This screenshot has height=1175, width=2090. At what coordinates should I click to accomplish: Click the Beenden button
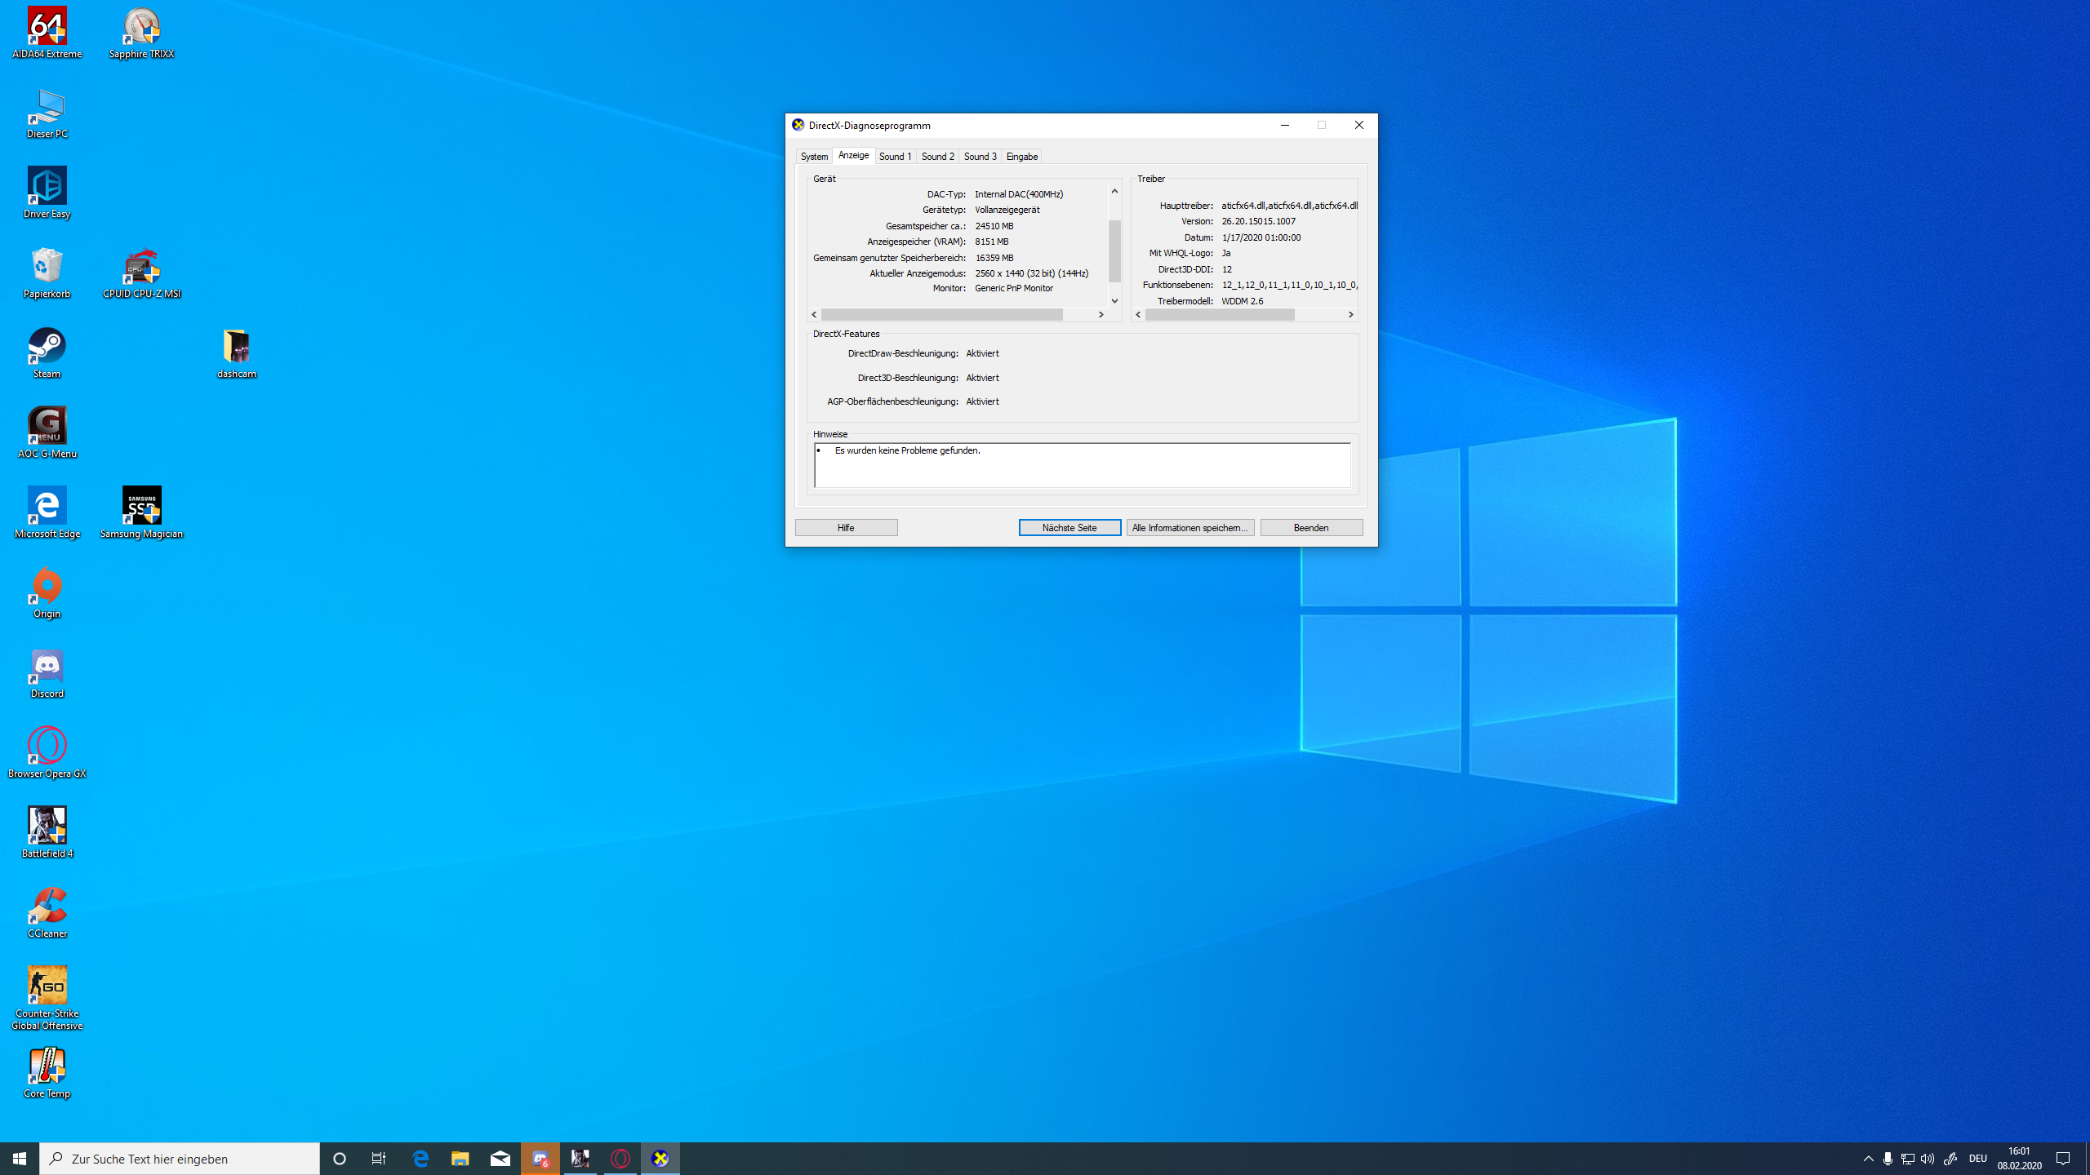[1310, 528]
